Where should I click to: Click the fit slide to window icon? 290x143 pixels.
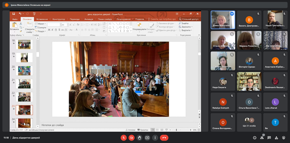click(x=199, y=130)
